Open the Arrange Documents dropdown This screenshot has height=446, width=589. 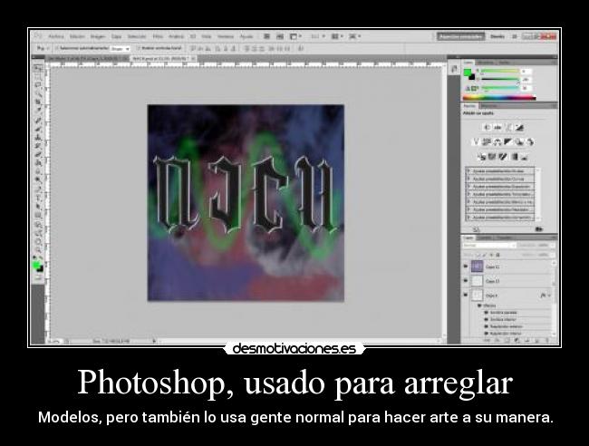point(336,36)
